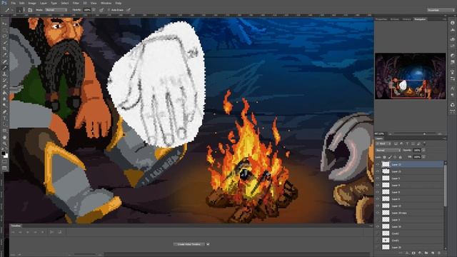Select the Type tool
The width and height of the screenshot is (457, 257).
coord(4,119)
